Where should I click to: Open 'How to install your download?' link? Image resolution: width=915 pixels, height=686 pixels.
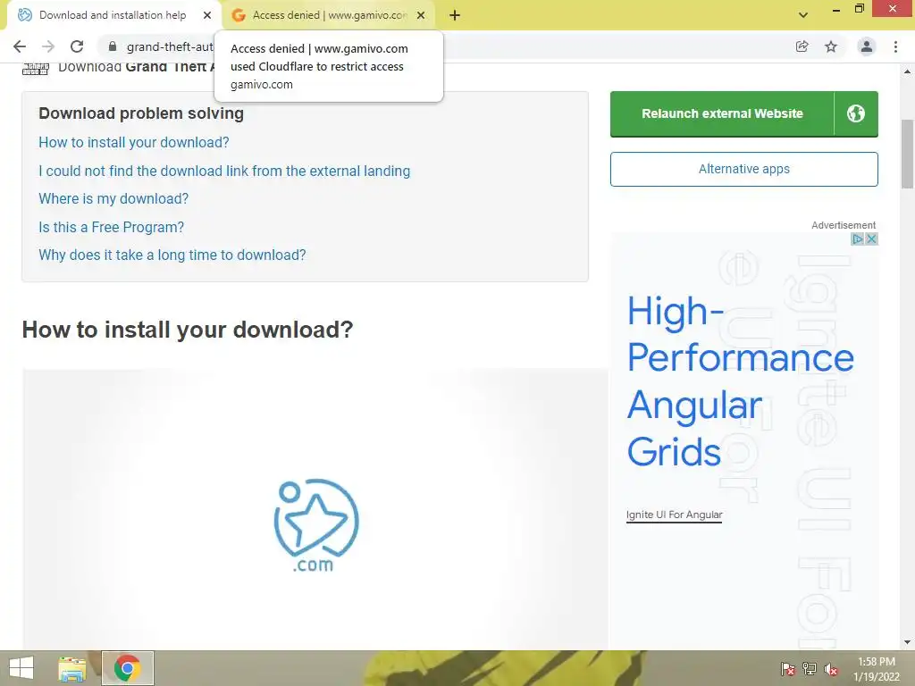click(134, 142)
